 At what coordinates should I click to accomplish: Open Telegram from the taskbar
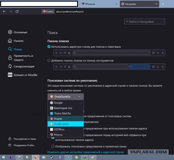click(x=68, y=157)
